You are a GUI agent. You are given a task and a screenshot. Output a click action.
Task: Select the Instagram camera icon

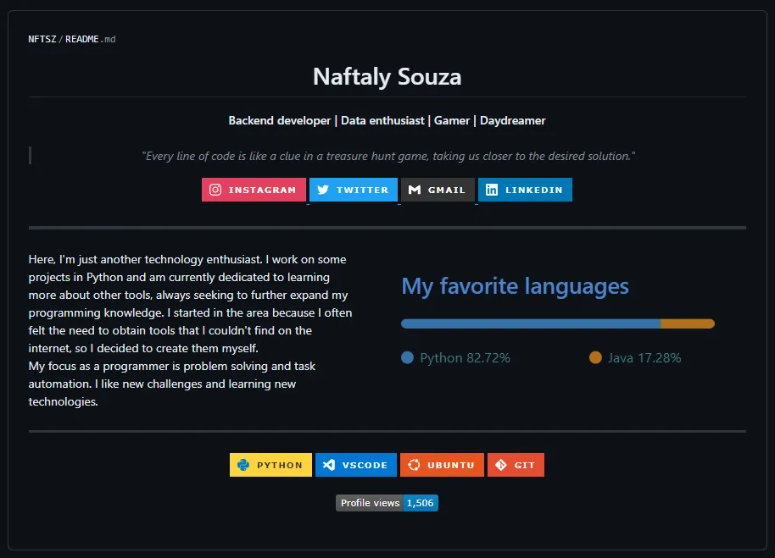(215, 189)
